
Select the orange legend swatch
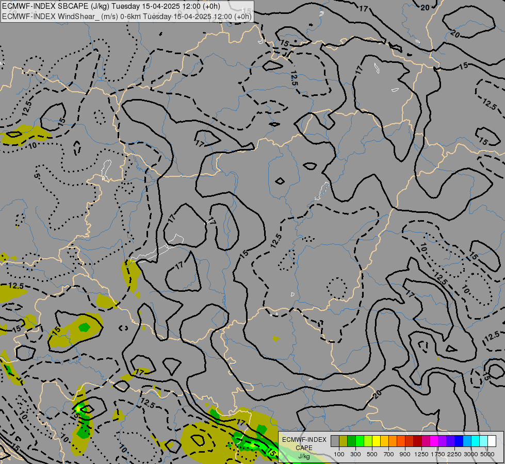[393, 441]
